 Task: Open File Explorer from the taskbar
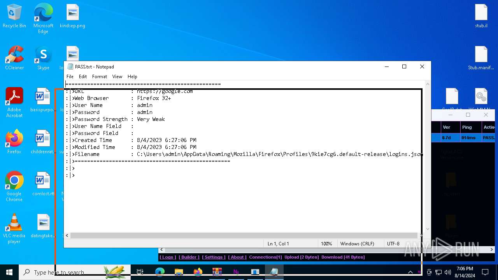tap(179, 272)
